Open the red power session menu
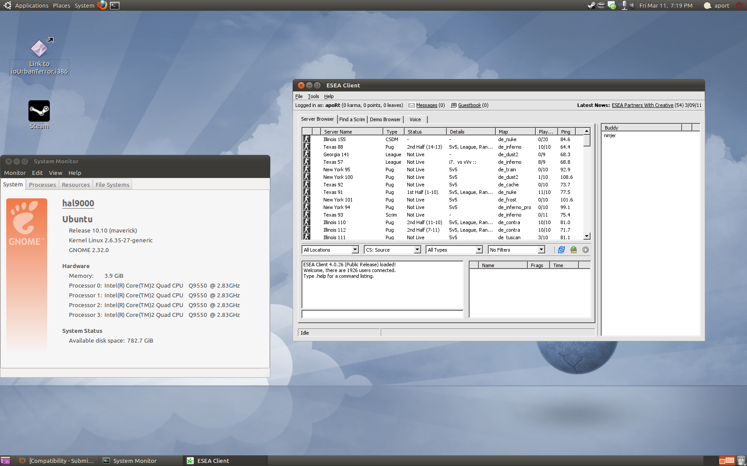Image resolution: width=747 pixels, height=466 pixels. pos(739,5)
